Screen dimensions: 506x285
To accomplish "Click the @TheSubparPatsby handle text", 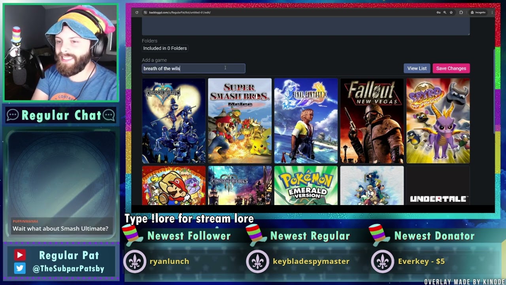I will [68, 269].
